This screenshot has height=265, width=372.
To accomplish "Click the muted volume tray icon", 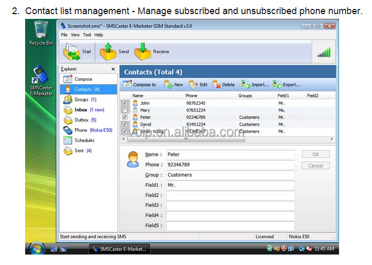I will tap(309, 248).
